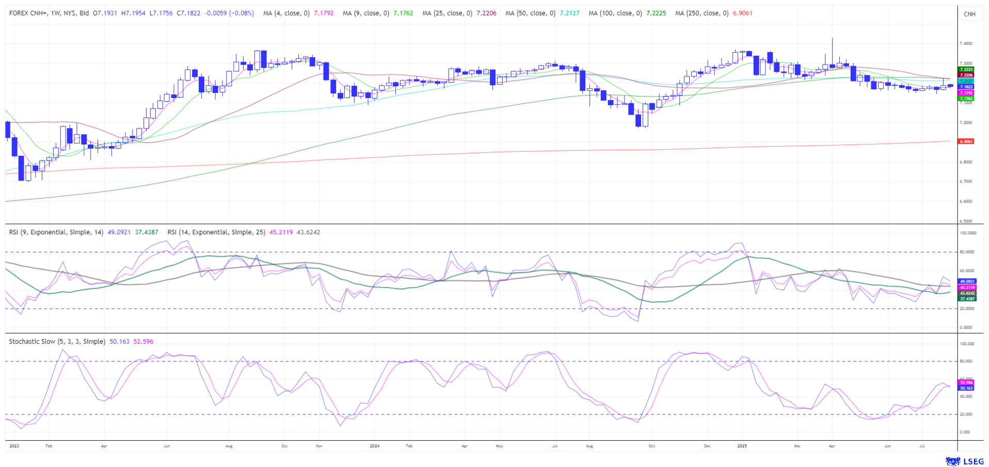Click the 49.0921 RSI value tag
The height and width of the screenshot is (467, 989).
pos(966,282)
